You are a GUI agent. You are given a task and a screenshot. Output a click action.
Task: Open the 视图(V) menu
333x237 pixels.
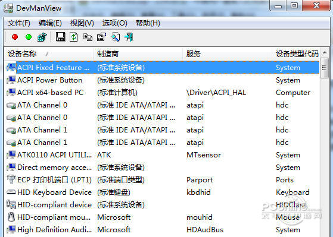[82, 23]
